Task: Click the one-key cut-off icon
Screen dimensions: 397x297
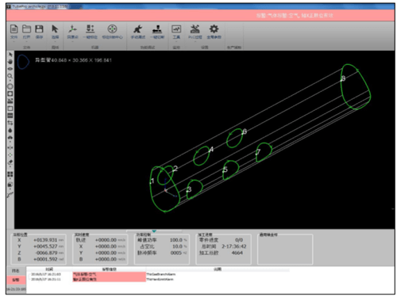Action: point(157,29)
